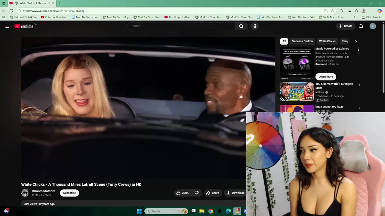385x216 pixels.
Task: Open browser profile menu
Action: 364,11
